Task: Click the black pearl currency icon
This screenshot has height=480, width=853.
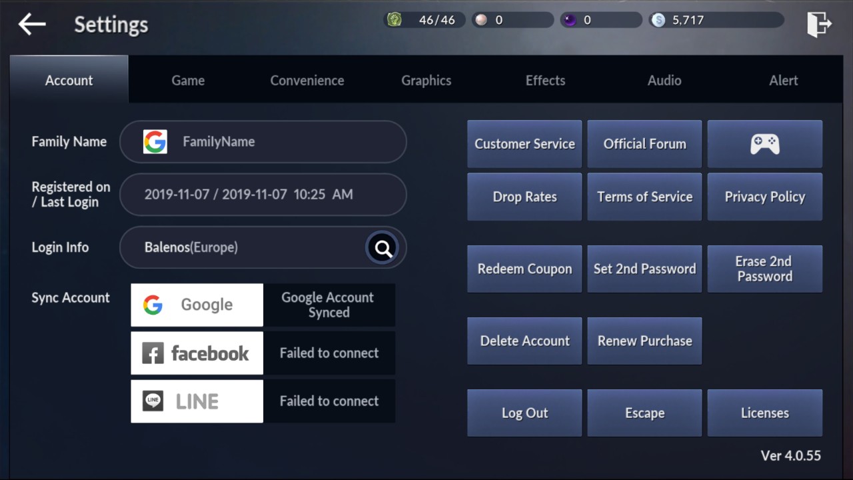Action: pyautogui.click(x=570, y=20)
